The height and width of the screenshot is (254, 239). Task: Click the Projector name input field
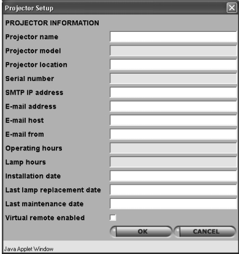(x=173, y=37)
